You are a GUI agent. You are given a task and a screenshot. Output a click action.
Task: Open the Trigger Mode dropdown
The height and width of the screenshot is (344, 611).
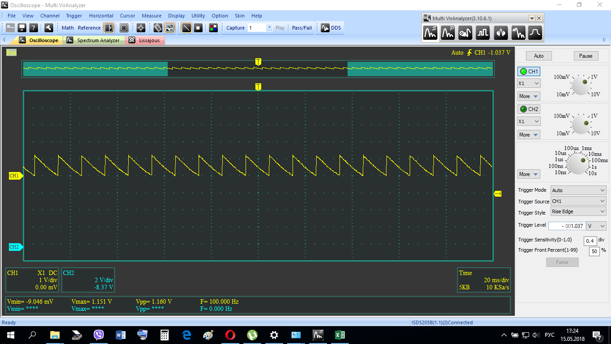pyautogui.click(x=578, y=190)
